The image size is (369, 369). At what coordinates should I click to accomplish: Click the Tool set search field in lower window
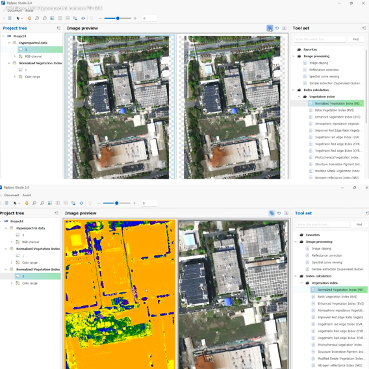pos(323,225)
